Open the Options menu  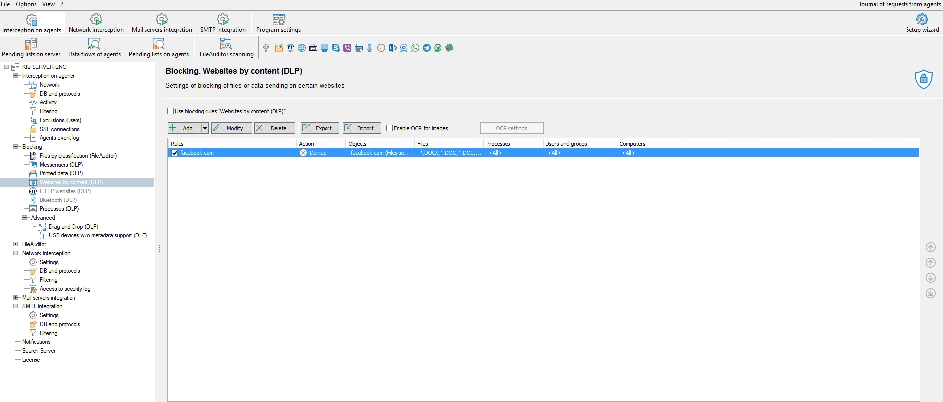tap(26, 4)
